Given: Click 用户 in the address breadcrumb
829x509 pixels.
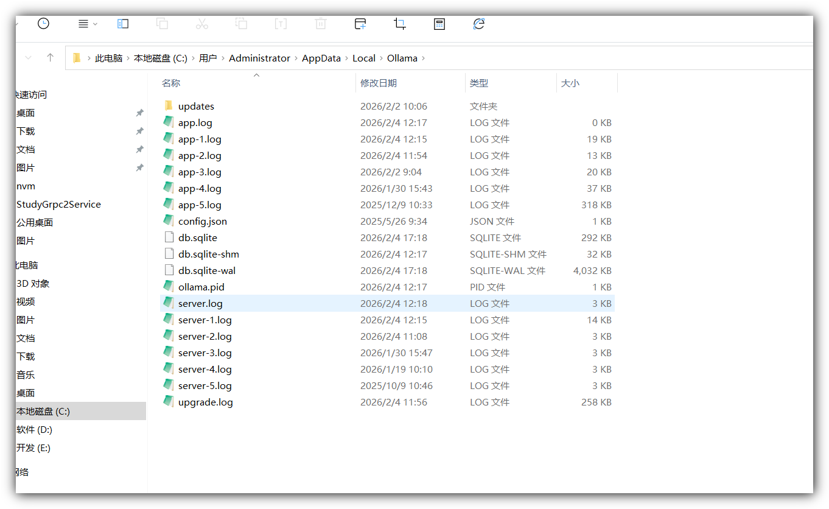Looking at the screenshot, I should tap(208, 58).
